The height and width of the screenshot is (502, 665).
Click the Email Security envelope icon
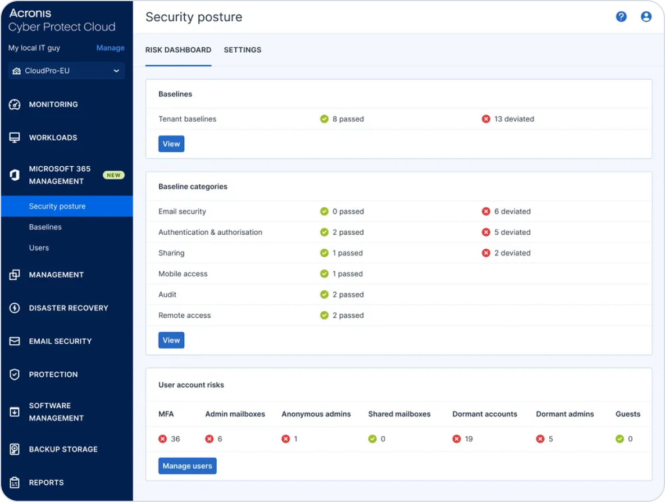[x=15, y=341]
